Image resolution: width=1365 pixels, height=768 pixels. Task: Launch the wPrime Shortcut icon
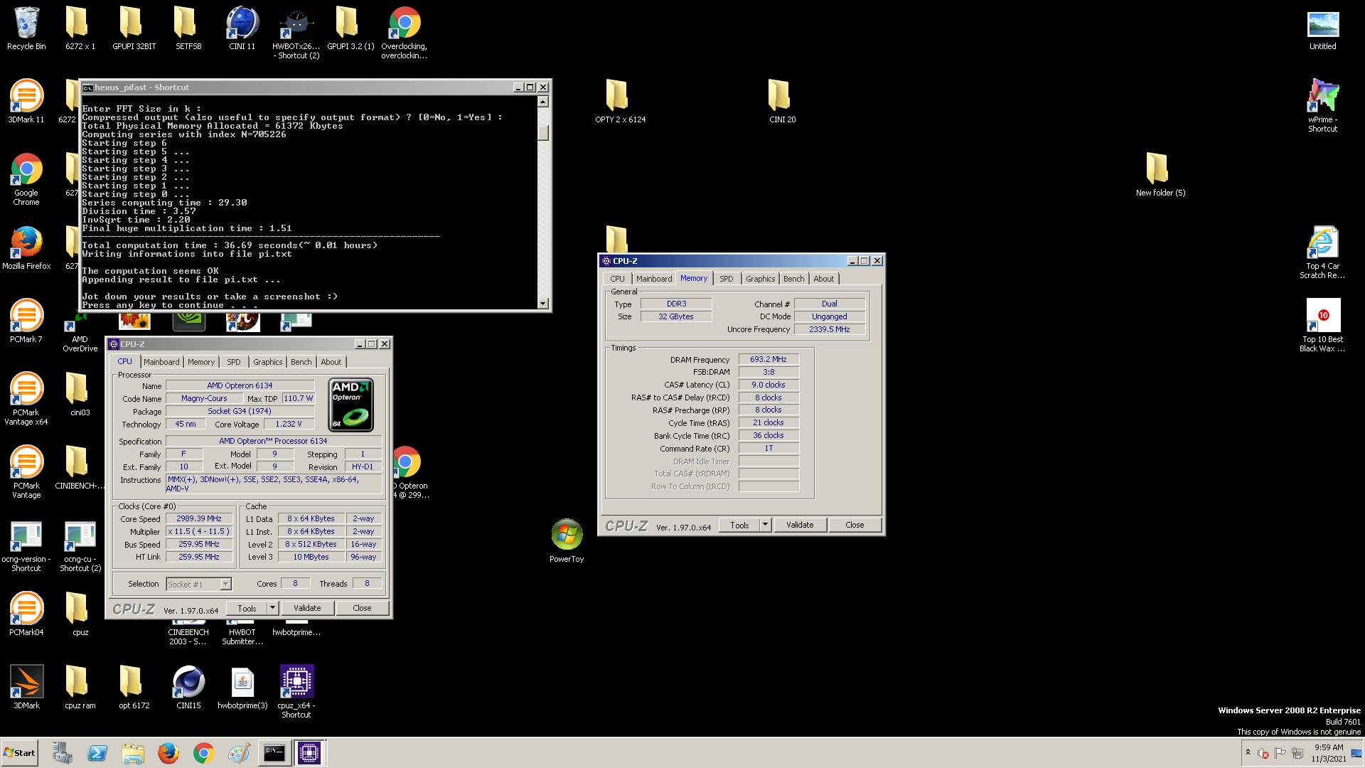[x=1323, y=106]
